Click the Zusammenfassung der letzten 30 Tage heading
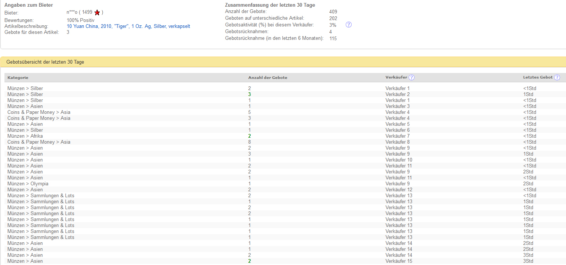 pos(270,5)
